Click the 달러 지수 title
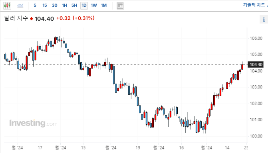268x153 pixels. coord(16,18)
